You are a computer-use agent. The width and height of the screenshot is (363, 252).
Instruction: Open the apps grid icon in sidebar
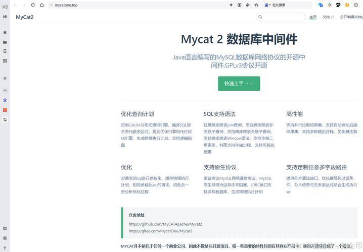5,60
